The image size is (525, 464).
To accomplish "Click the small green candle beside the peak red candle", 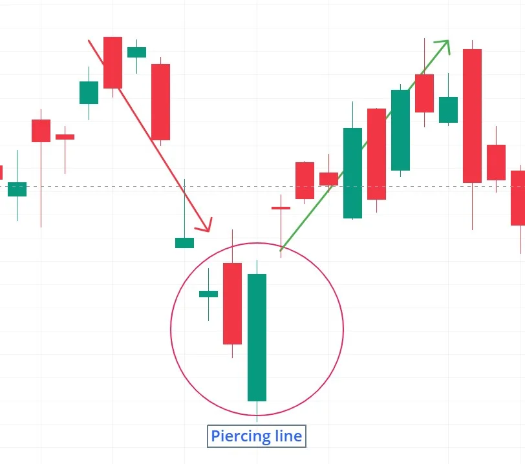I will 136,52.
